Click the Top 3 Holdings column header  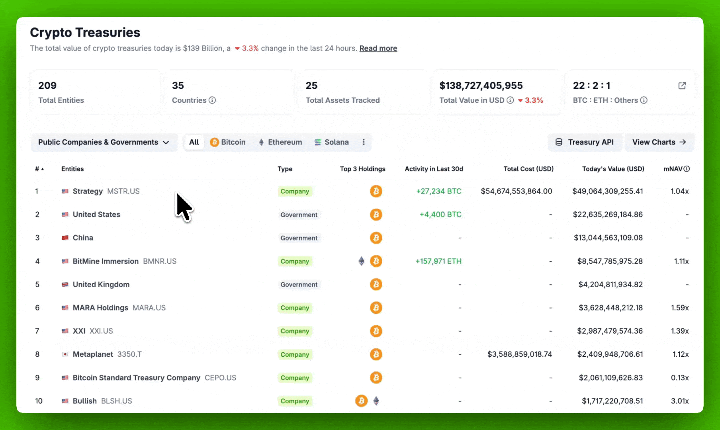point(363,169)
